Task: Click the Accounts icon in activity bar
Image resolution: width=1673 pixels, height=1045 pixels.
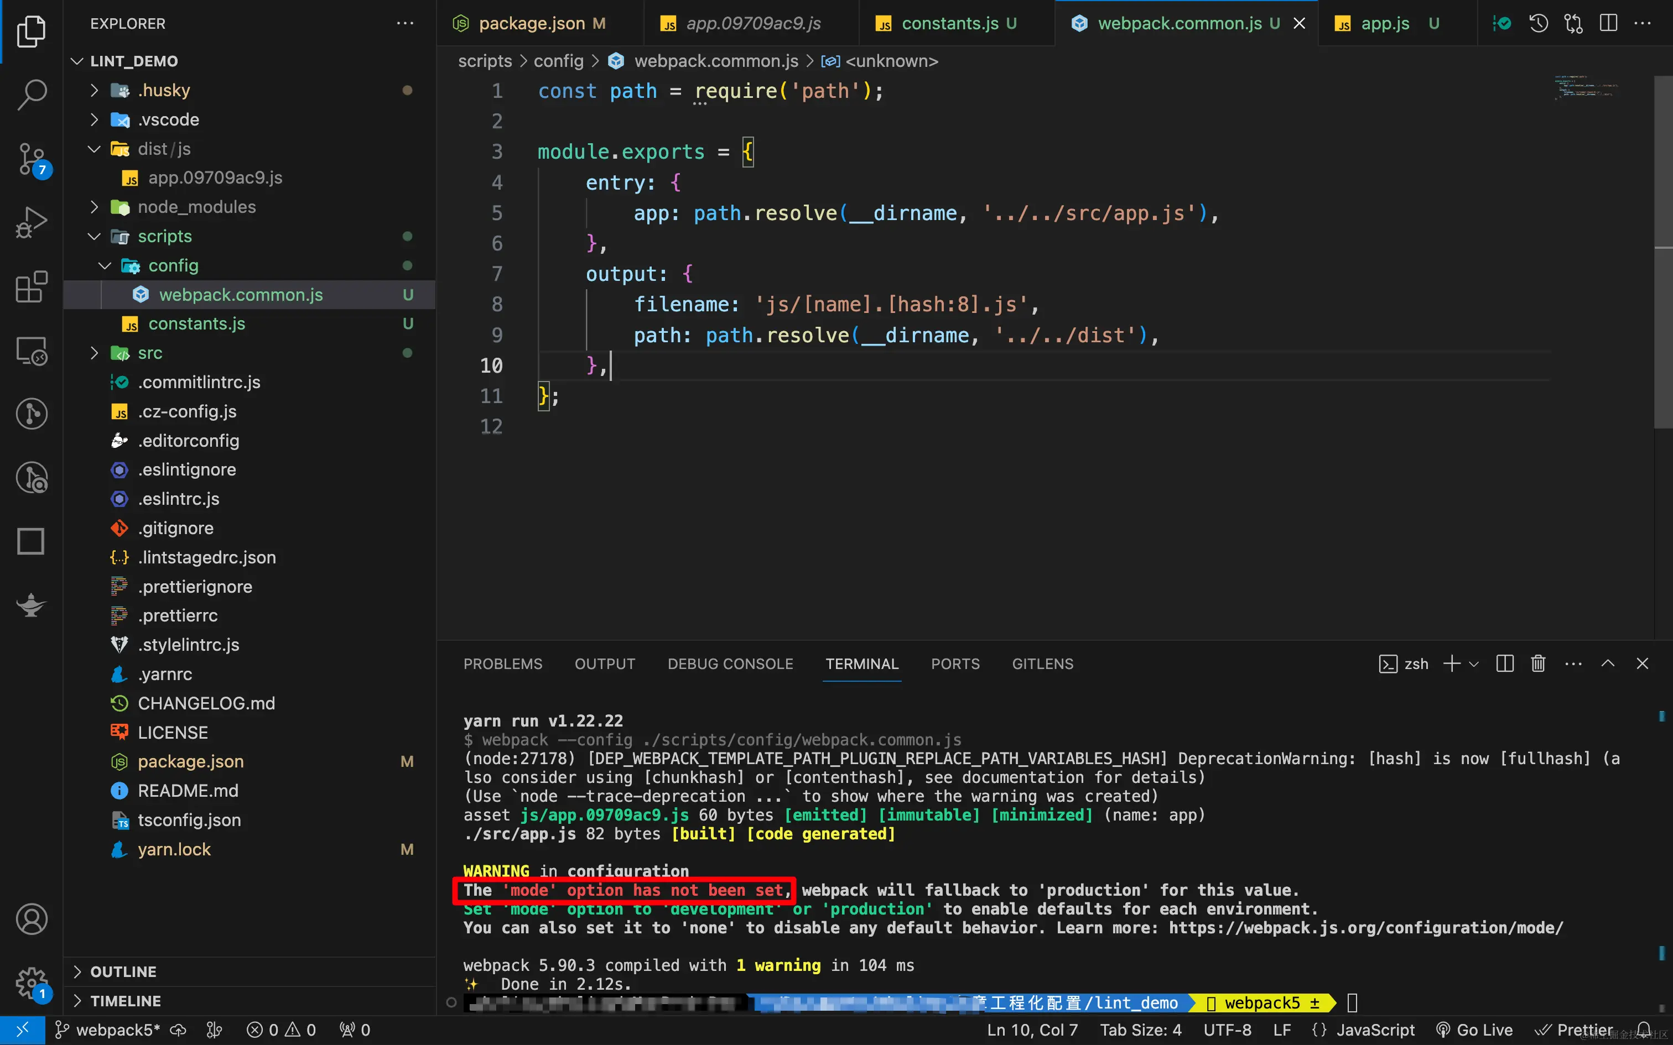Action: click(x=31, y=919)
